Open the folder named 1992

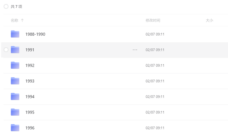30,65
